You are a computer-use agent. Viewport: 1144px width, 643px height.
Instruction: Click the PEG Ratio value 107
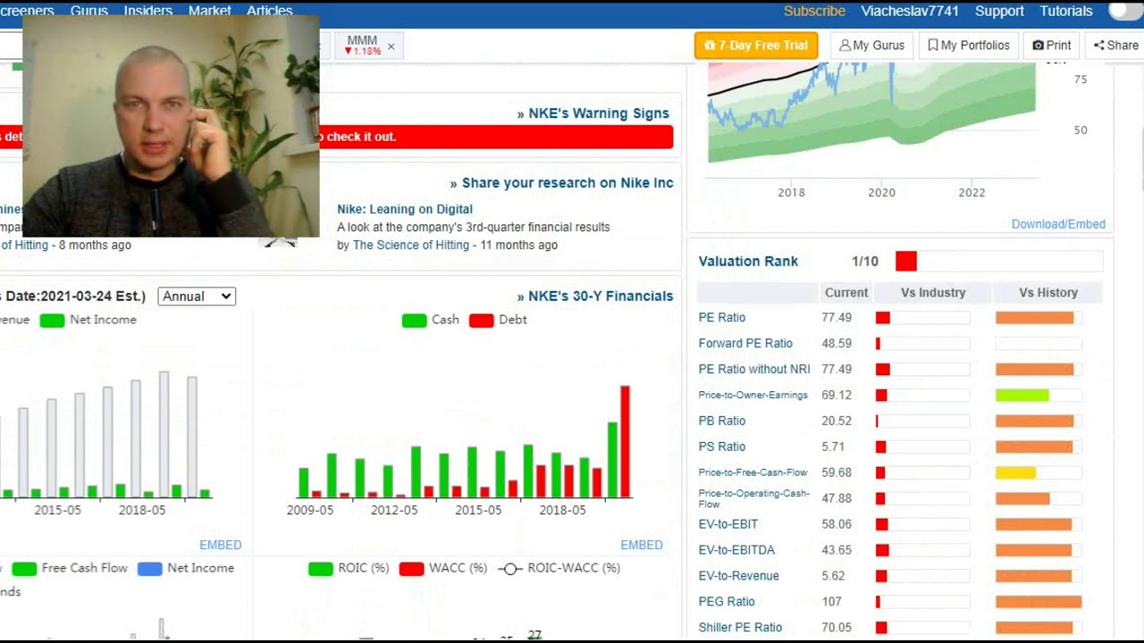coord(832,603)
